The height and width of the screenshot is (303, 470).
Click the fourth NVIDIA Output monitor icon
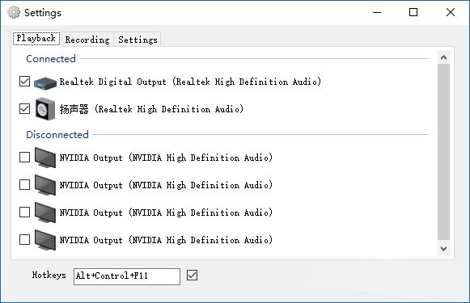[45, 240]
